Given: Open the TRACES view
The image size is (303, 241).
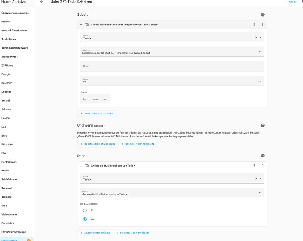Looking at the screenshot, I should 292,2.
